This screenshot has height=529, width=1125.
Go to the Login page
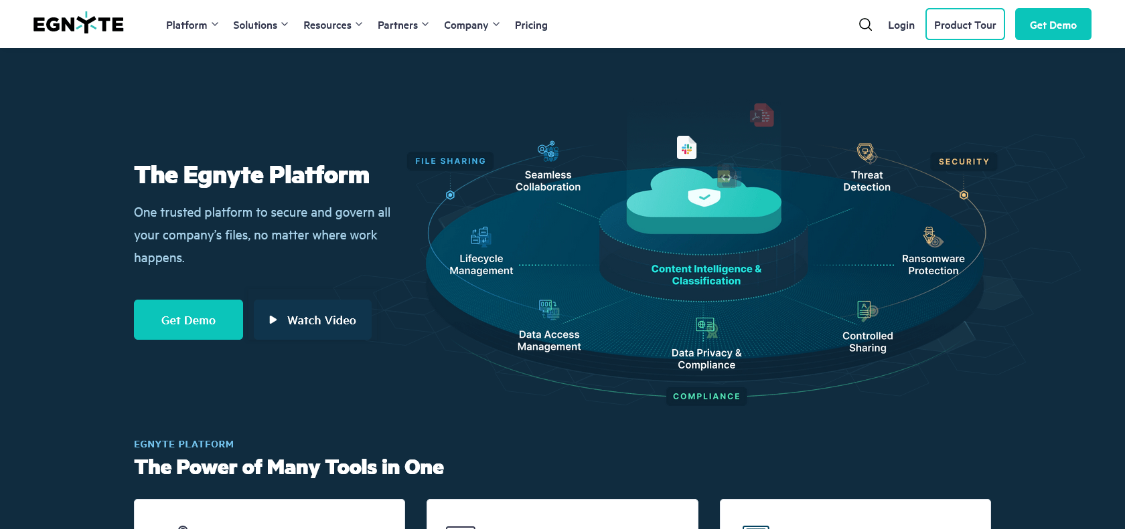point(901,25)
